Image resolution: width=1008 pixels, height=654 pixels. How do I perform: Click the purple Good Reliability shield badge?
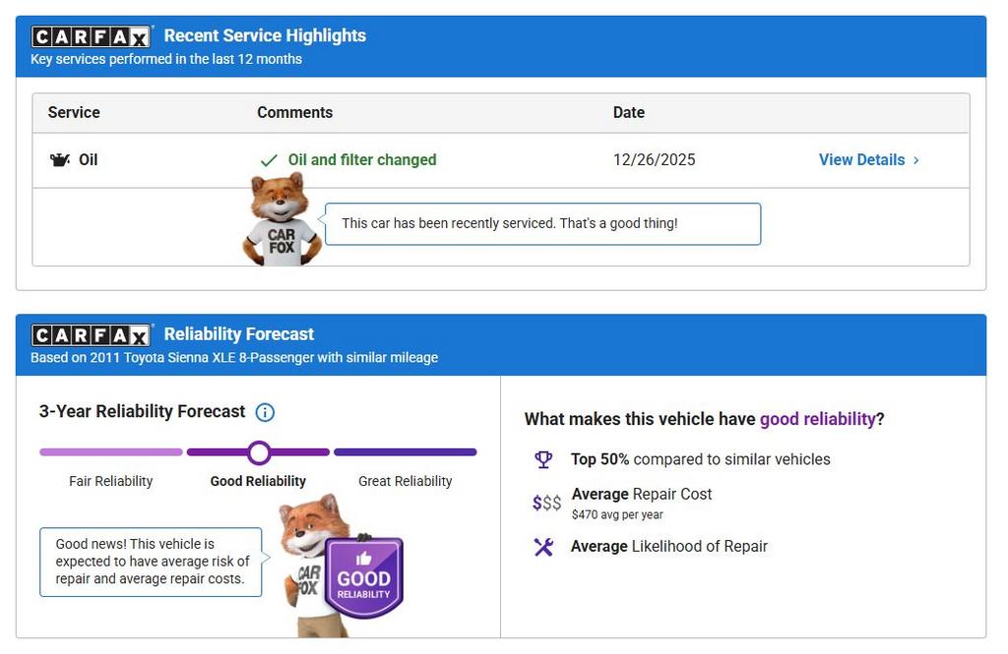(363, 577)
